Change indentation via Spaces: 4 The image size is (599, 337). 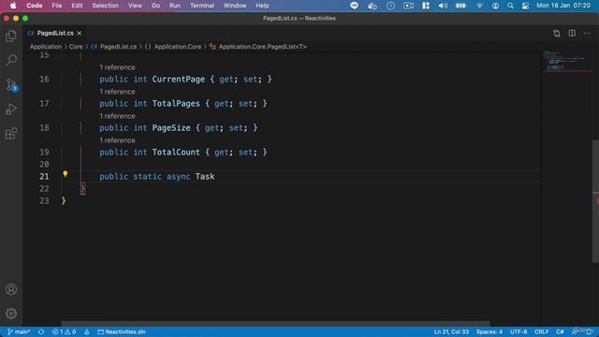click(x=489, y=331)
